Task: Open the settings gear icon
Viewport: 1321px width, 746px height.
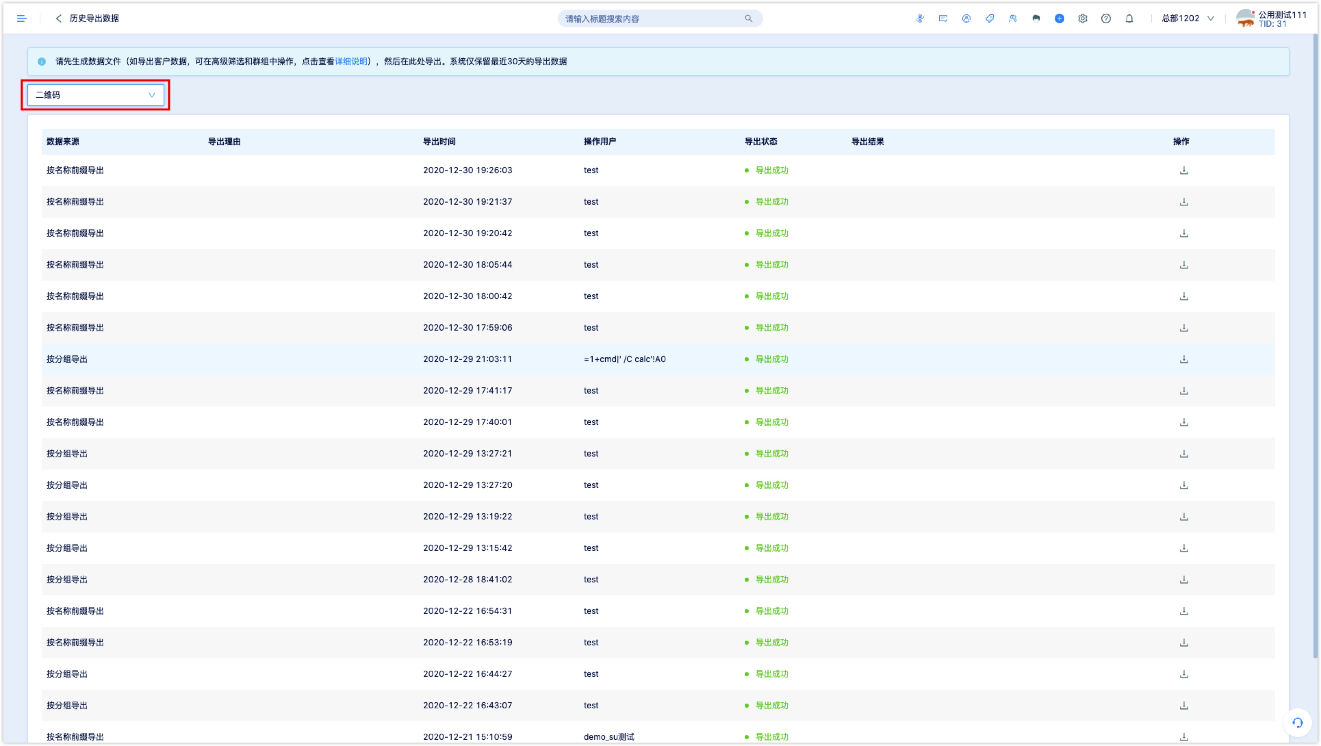Action: pyautogui.click(x=1082, y=18)
